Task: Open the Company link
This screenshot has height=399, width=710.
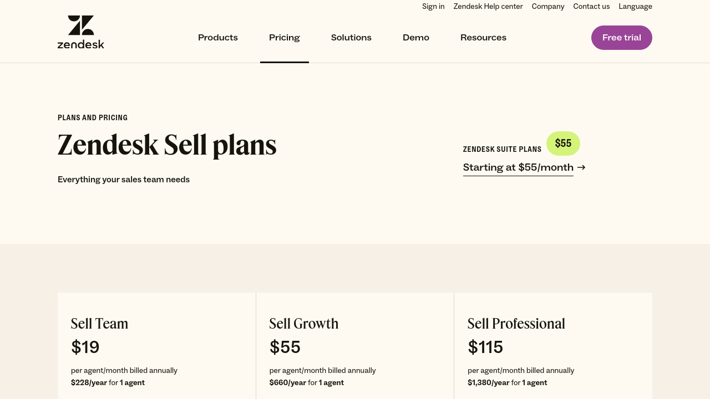Action: pos(548,7)
